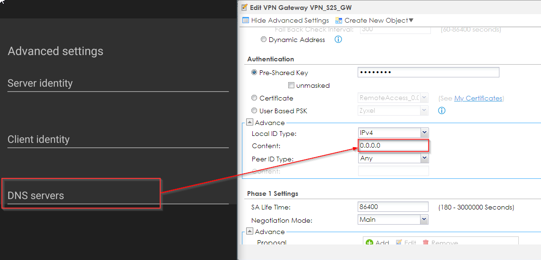Viewport: 541px width, 260px height.
Task: Collapse the Advance section under Authentication
Action: 250,122
